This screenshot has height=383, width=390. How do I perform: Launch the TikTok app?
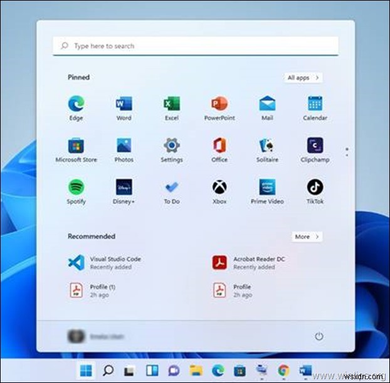315,191
